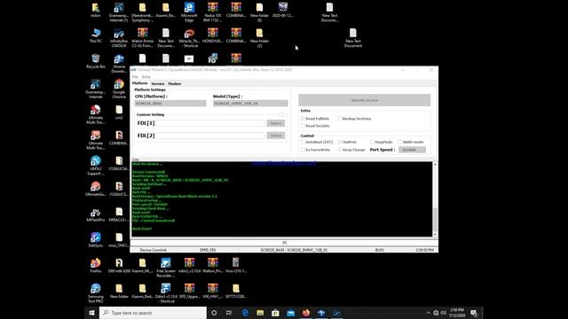Switch to the Service tab
This screenshot has width=568, height=319.
click(x=158, y=83)
